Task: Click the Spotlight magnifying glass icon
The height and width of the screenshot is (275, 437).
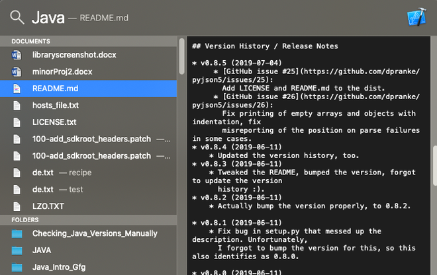Action: tap(17, 18)
